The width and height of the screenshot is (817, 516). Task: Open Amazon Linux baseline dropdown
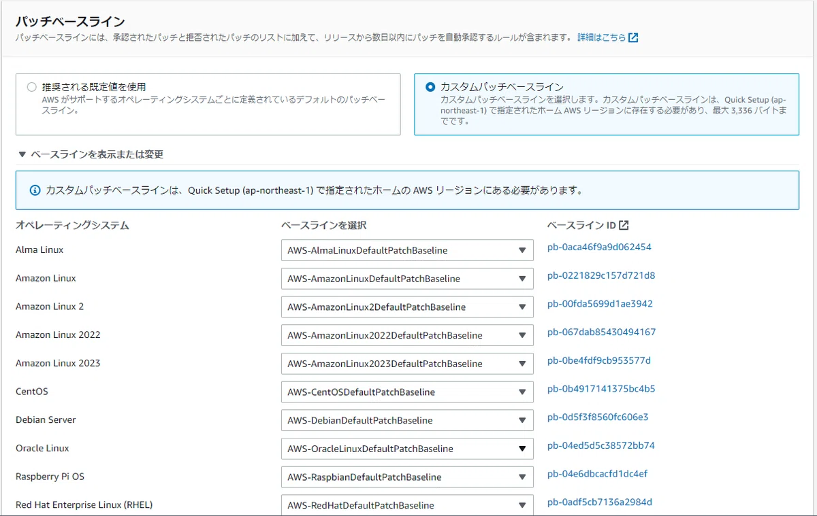tap(407, 279)
